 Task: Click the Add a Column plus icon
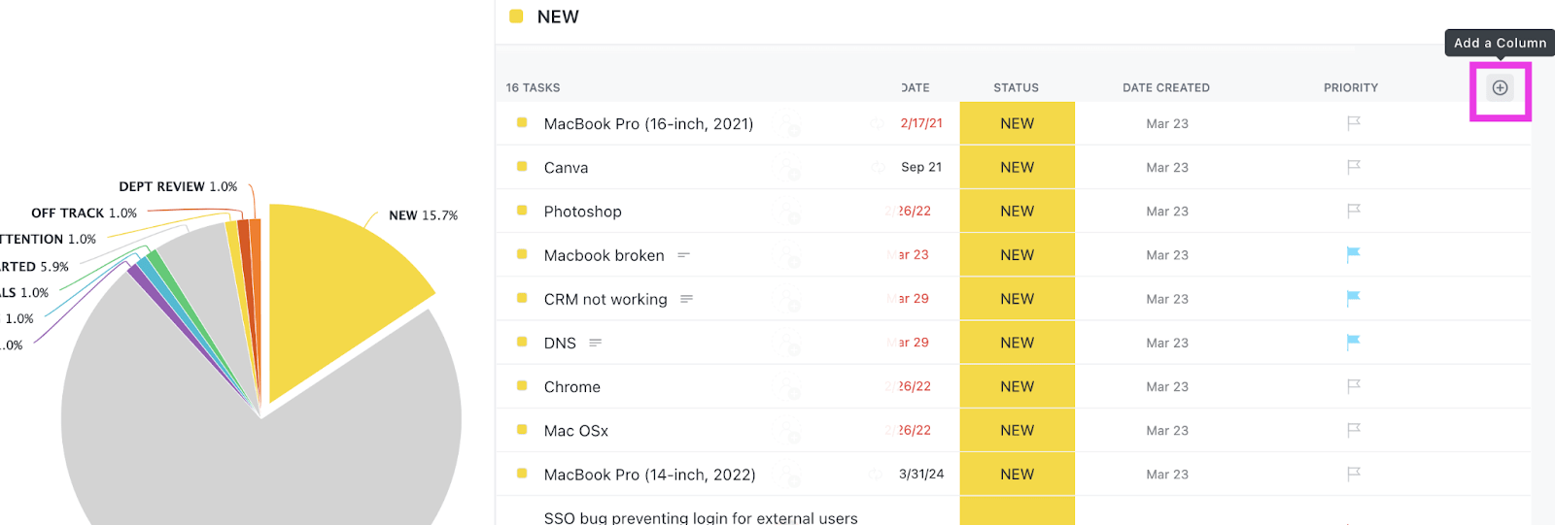[1500, 88]
